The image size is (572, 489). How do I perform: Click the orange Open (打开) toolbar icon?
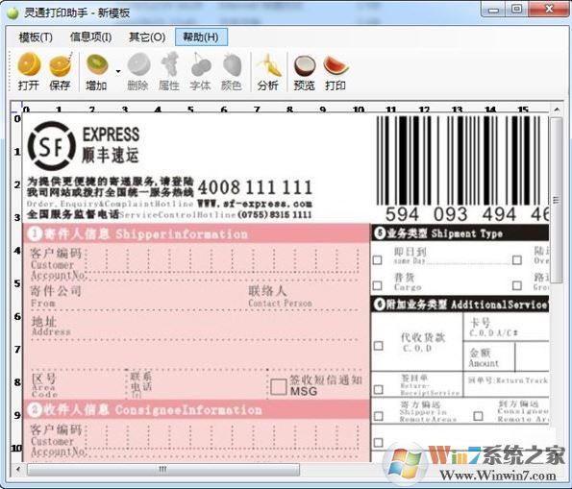29,71
